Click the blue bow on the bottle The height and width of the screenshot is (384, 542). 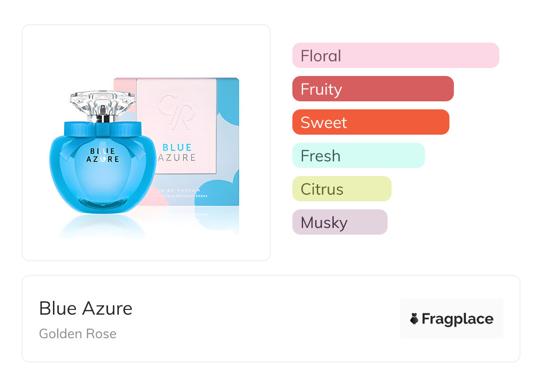point(103,131)
